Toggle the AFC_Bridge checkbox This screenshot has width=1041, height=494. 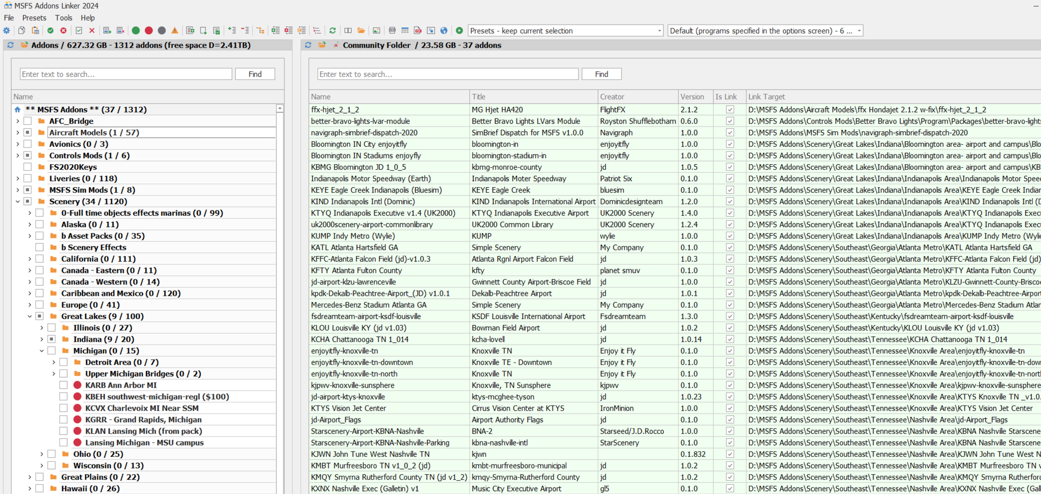point(27,121)
